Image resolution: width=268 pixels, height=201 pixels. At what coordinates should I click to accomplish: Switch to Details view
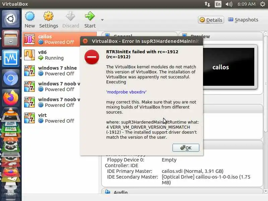[x=211, y=20]
